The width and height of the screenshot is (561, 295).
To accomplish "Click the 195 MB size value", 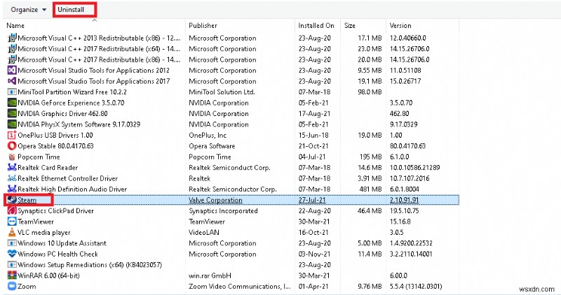I will [x=370, y=157].
